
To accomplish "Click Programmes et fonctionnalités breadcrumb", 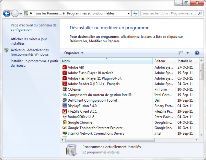I will 91,13.
